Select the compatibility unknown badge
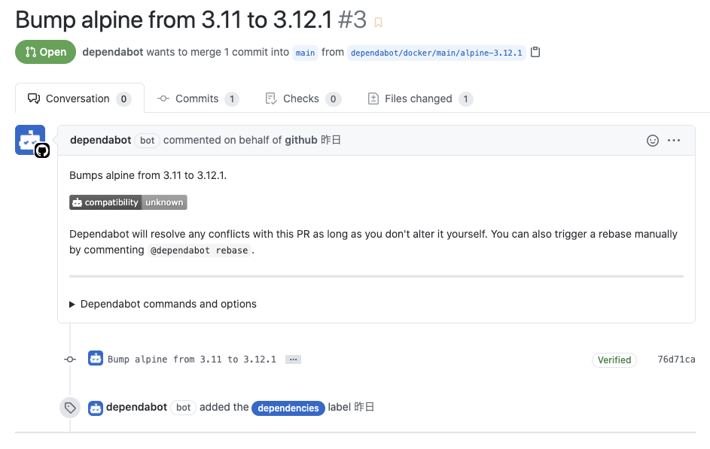The height and width of the screenshot is (449, 710). (x=127, y=202)
